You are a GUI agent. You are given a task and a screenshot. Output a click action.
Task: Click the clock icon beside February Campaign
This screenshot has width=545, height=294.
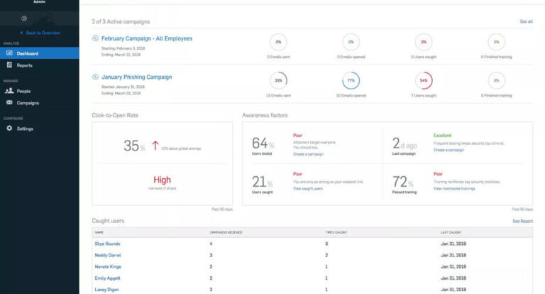point(96,38)
